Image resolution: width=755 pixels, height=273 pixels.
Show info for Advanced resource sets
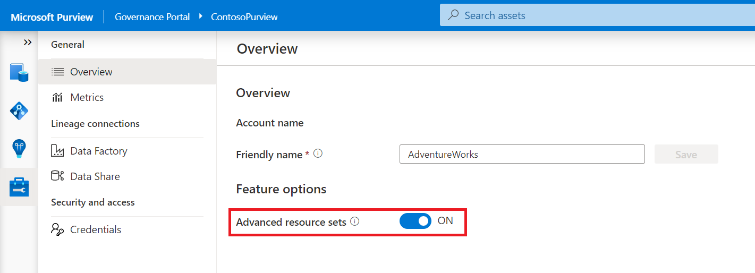click(x=355, y=221)
